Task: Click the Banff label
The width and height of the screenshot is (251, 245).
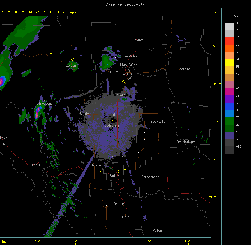Action: pos(36,165)
